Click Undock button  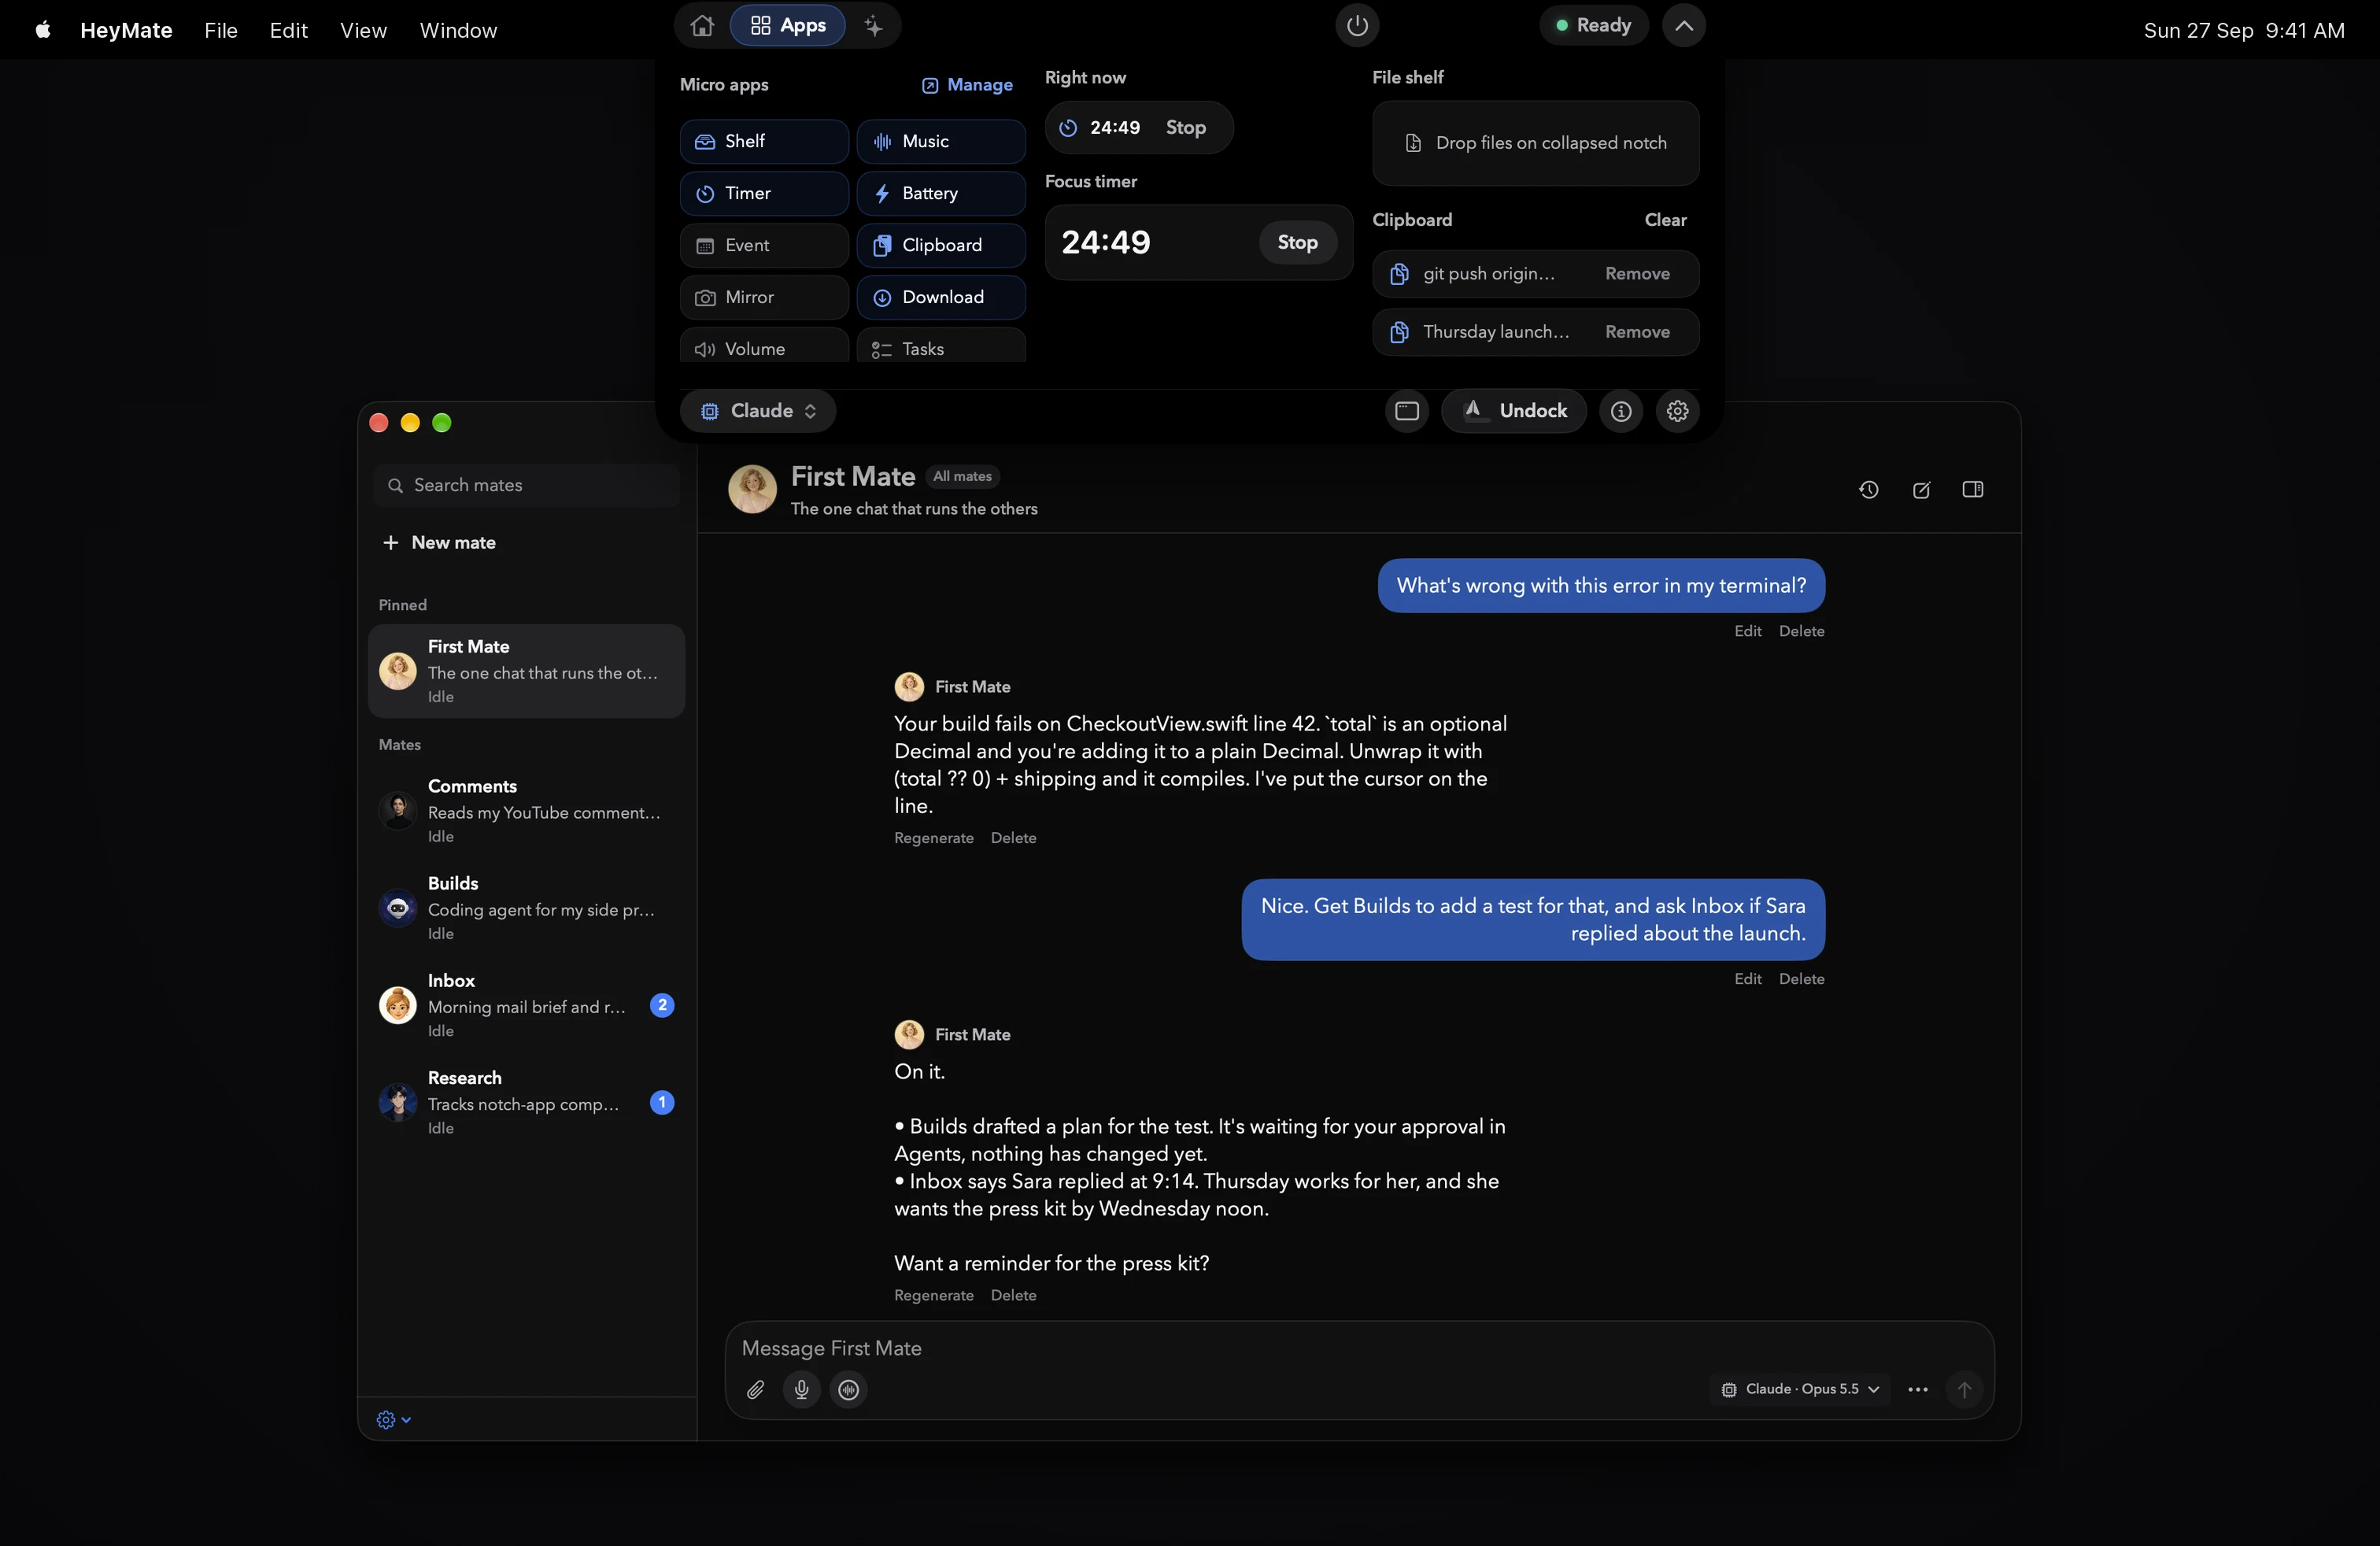[1513, 411]
